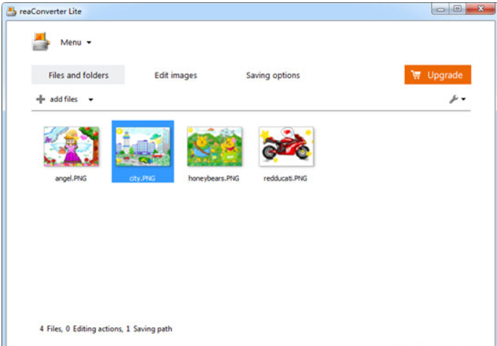497x346 pixels.
Task: Click the reaConverter Lite title bar icon
Action: [12, 12]
